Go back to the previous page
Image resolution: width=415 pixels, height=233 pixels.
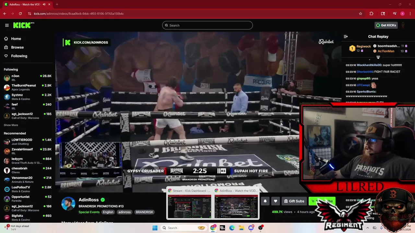tap(5, 14)
